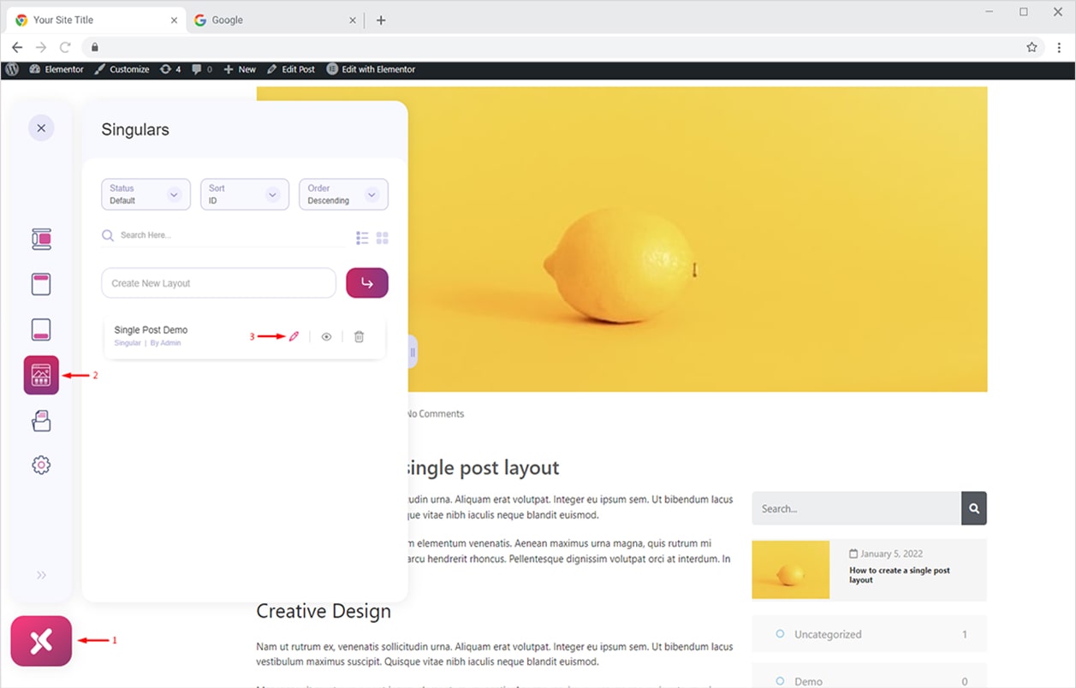Open How to create a single post layout link
The image size is (1076, 688).
pyautogui.click(x=900, y=575)
